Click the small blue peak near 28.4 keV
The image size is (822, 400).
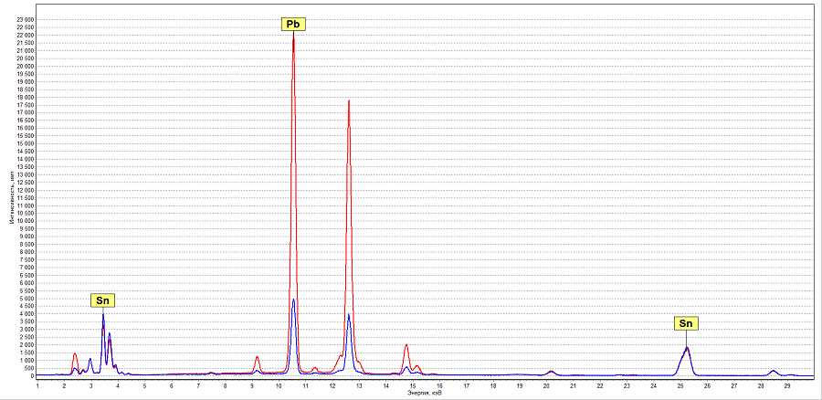point(773,371)
